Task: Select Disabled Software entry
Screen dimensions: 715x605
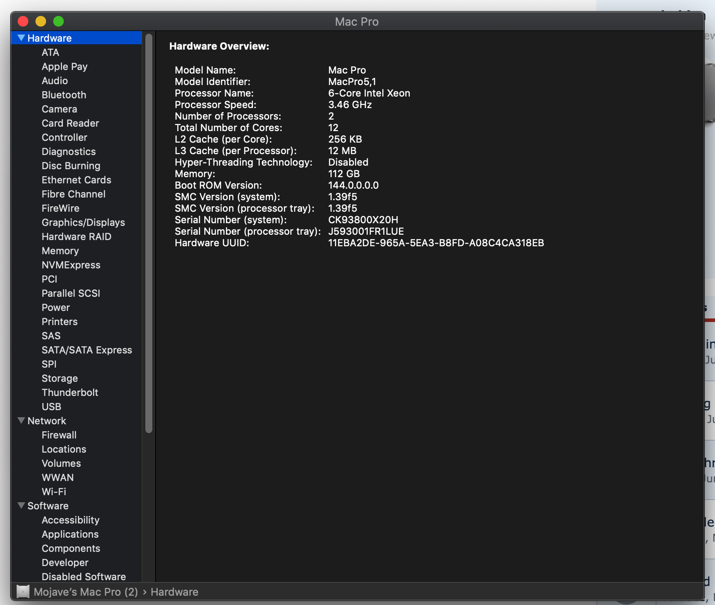Action: coord(84,577)
